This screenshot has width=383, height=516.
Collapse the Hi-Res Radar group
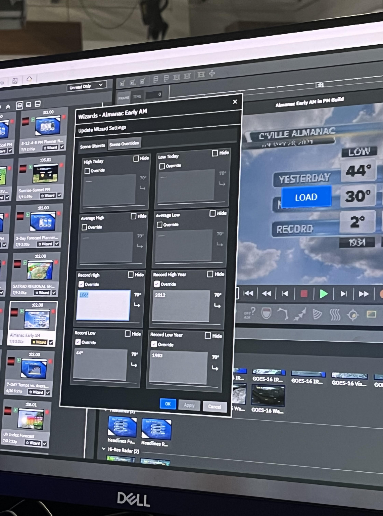(x=104, y=449)
